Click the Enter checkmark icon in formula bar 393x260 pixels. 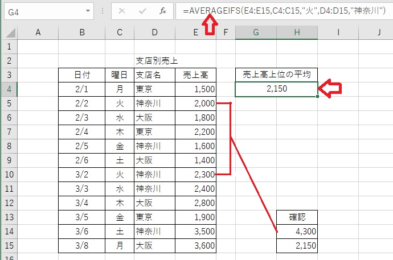point(142,10)
